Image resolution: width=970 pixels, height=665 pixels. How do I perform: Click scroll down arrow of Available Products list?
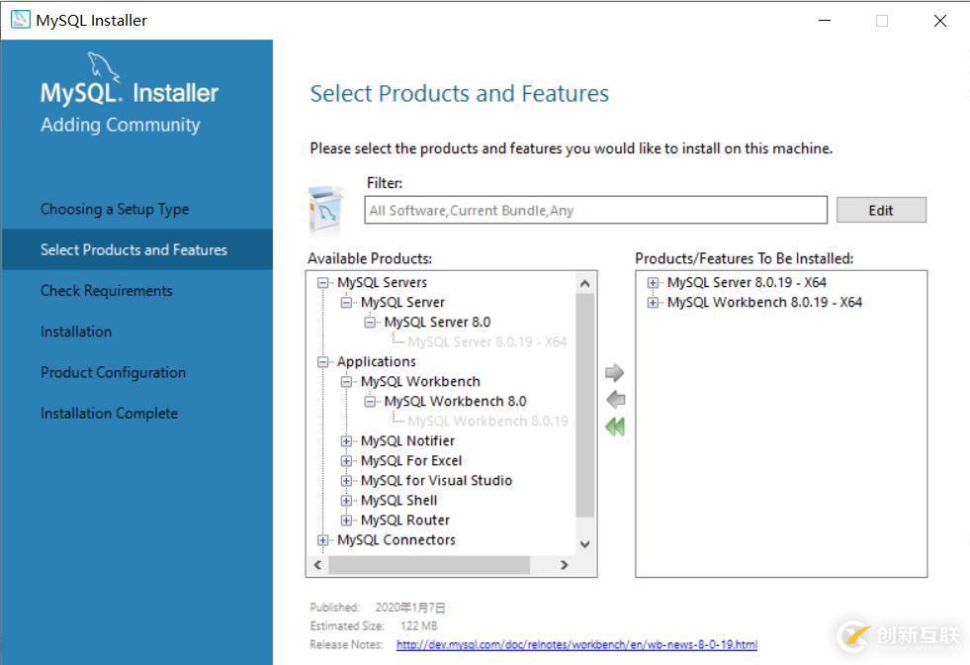click(x=584, y=544)
